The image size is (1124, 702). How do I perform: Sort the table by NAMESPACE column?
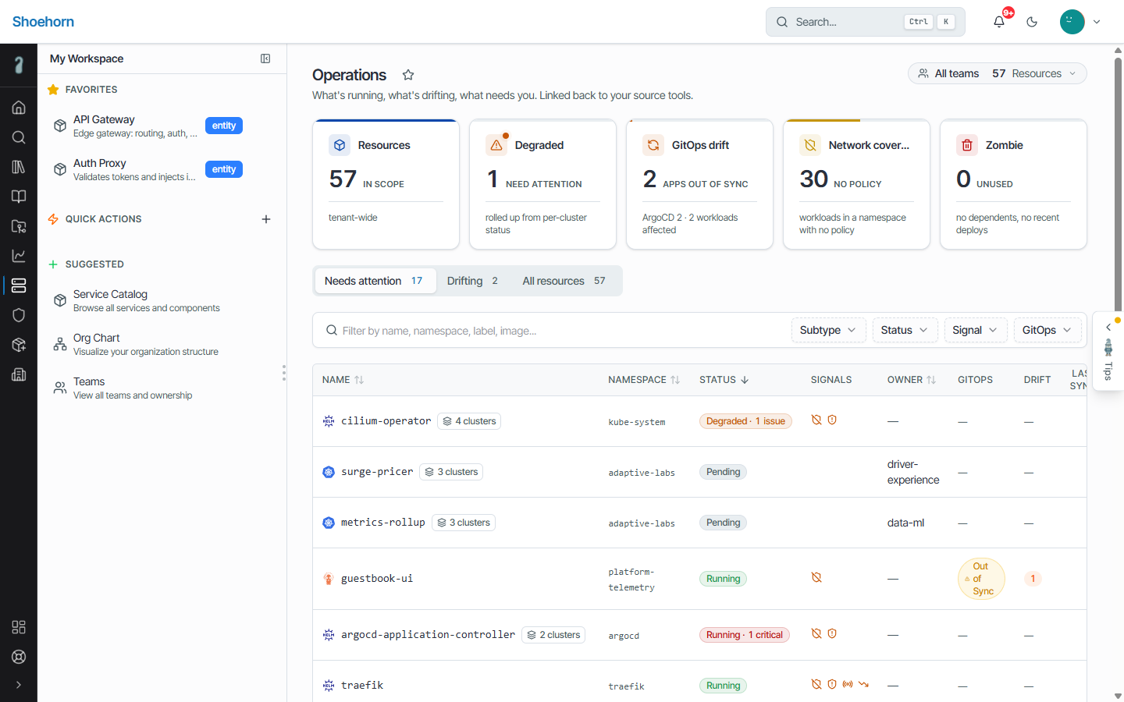(x=644, y=380)
